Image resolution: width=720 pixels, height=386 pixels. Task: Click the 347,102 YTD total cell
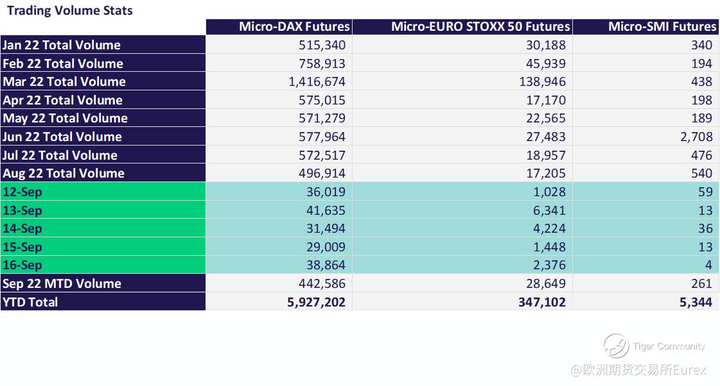point(542,302)
